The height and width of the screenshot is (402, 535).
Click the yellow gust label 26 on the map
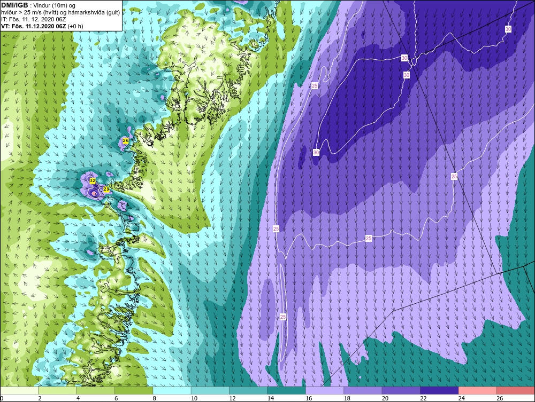125,140
